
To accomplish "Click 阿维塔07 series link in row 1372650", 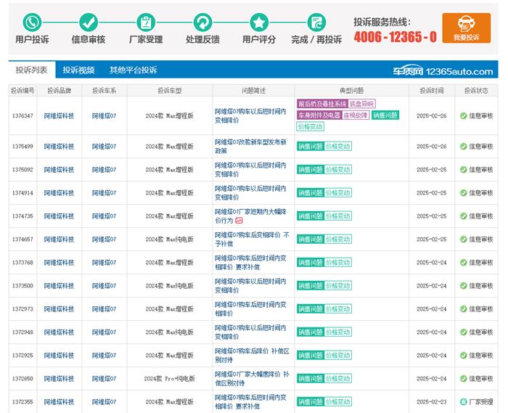I will [104, 379].
